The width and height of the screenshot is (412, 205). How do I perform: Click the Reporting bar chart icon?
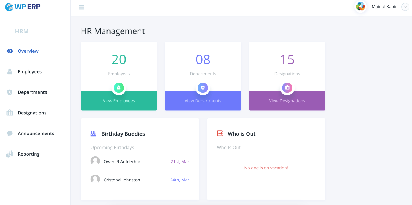click(10, 154)
